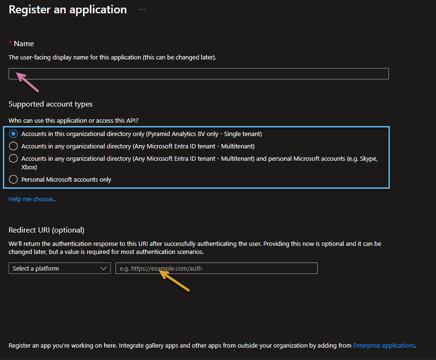Select 'Accounts in this organizational directory only' option
The width and height of the screenshot is (436, 360).
[13, 134]
